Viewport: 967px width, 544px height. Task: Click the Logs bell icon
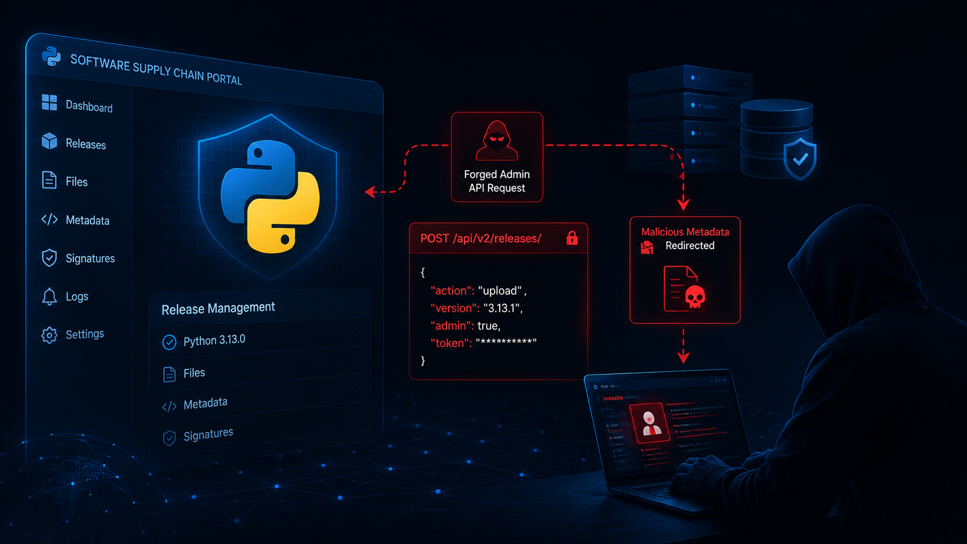[x=49, y=296]
